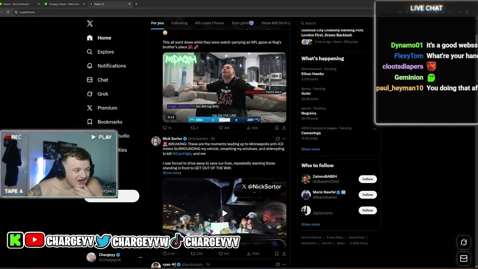Image resolution: width=478 pixels, height=269 pixels.
Task: Repost Nick Sortor's post with 5.5K reposts
Action: tap(196, 254)
